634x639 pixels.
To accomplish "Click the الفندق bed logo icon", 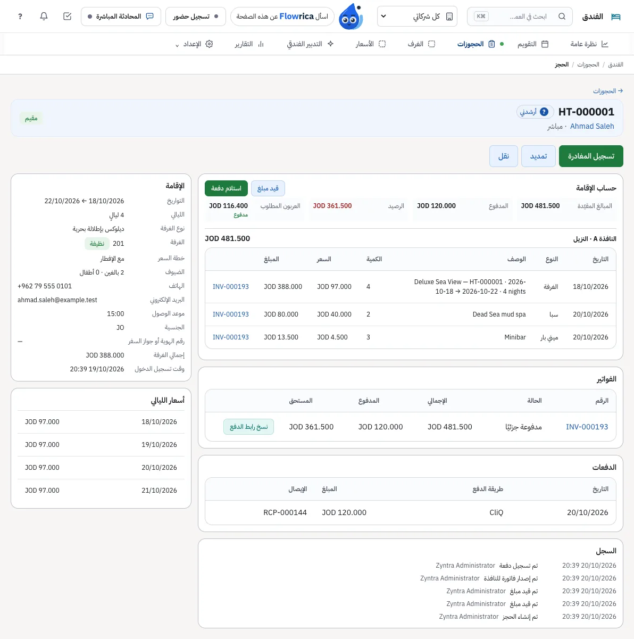I will click(x=616, y=16).
